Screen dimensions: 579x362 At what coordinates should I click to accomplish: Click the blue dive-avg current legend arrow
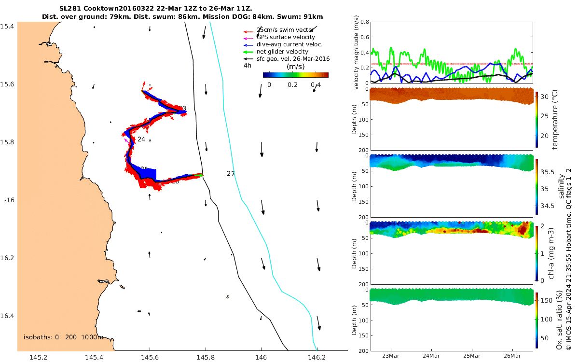[248, 45]
